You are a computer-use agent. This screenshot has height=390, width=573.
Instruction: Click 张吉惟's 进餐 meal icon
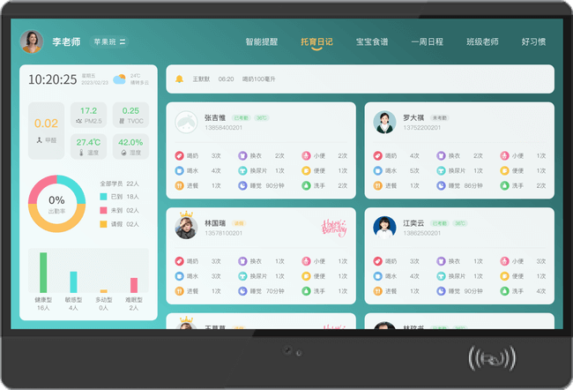[179, 186]
